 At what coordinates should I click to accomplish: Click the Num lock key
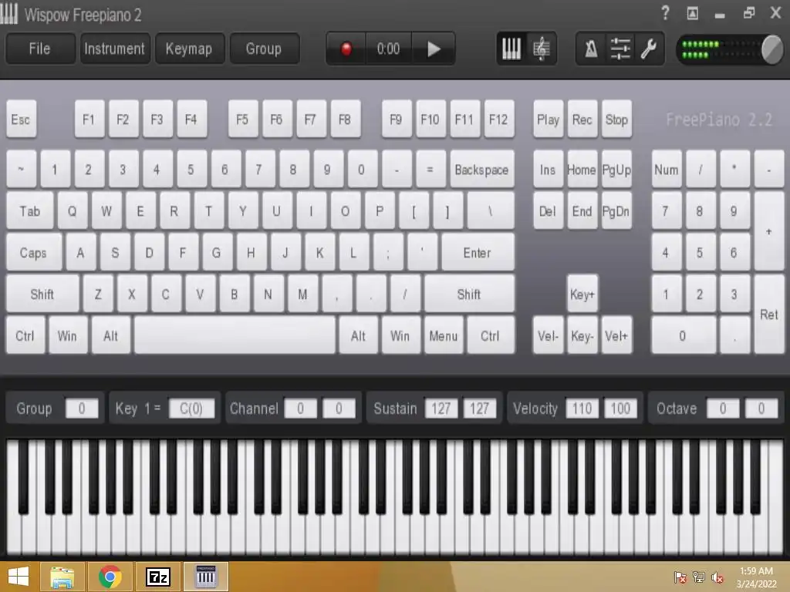point(666,170)
